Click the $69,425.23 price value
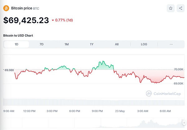This screenshot has width=187, height=130. [26, 20]
